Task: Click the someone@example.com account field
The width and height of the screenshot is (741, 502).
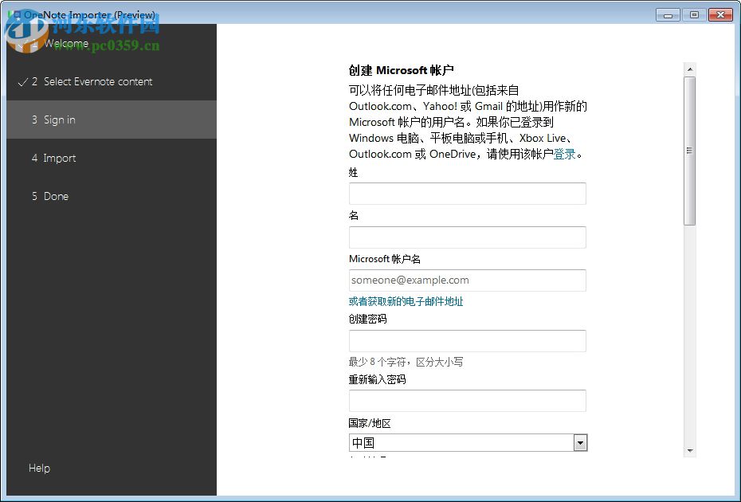Action: tap(467, 280)
